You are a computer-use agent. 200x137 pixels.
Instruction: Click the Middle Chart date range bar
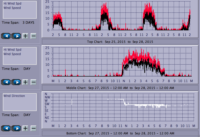pos(120,88)
